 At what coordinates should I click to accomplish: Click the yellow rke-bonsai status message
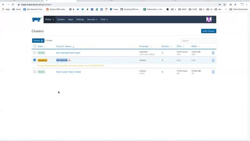point(71,65)
